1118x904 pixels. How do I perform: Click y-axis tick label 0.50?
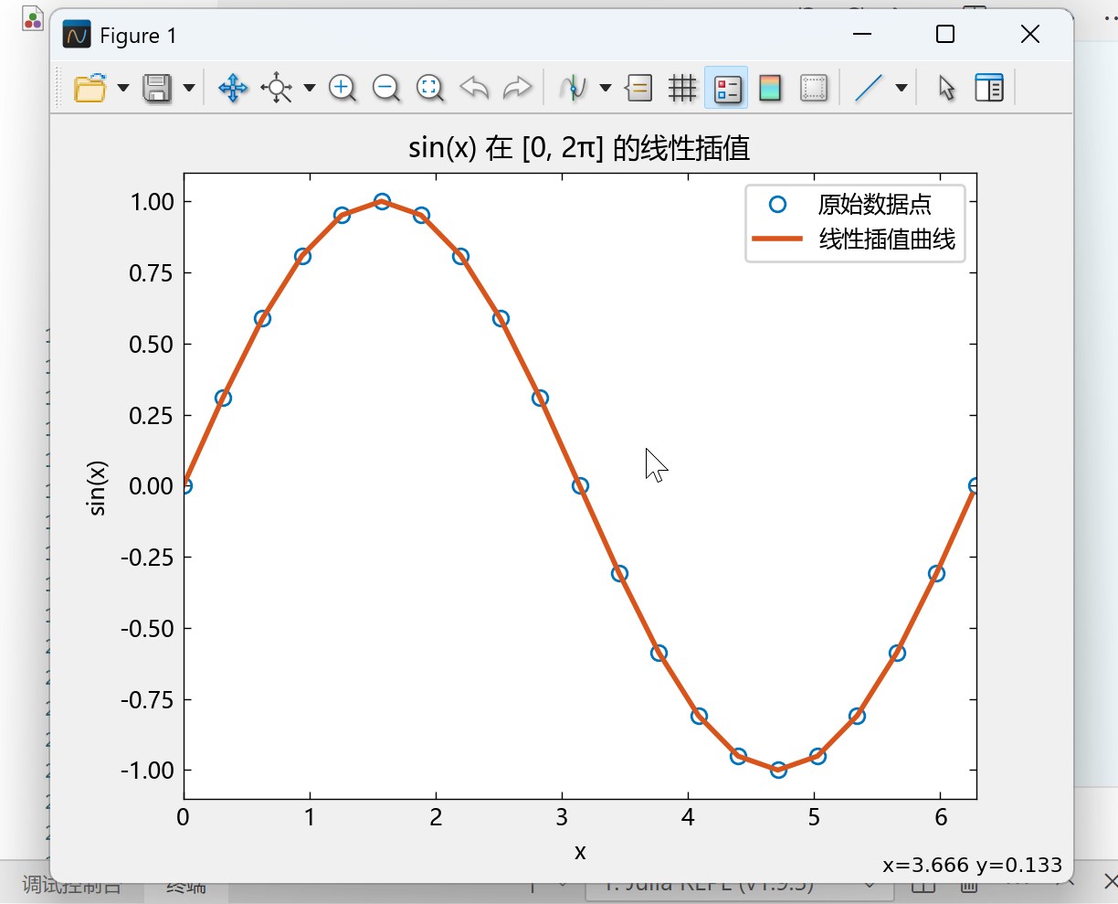[152, 345]
